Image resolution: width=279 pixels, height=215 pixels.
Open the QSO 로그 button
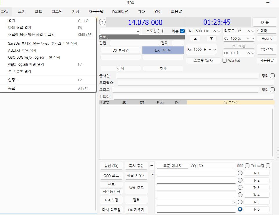click(x=111, y=176)
